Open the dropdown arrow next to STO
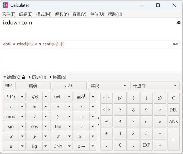Viewport: 183px width, 154px height. coord(22,97)
